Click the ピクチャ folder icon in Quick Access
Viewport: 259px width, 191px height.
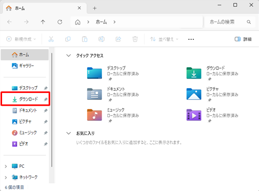pos(194,94)
